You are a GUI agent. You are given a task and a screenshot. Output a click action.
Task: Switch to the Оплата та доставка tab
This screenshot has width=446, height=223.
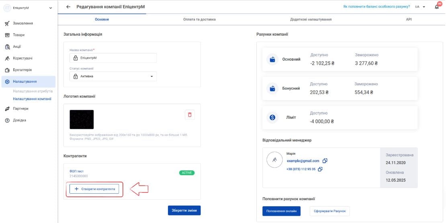point(199,19)
